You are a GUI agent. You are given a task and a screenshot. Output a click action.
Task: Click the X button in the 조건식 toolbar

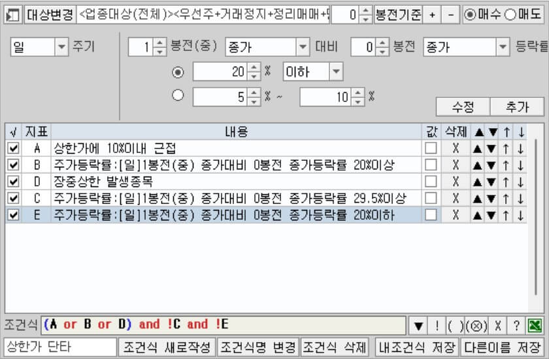[x=497, y=326]
